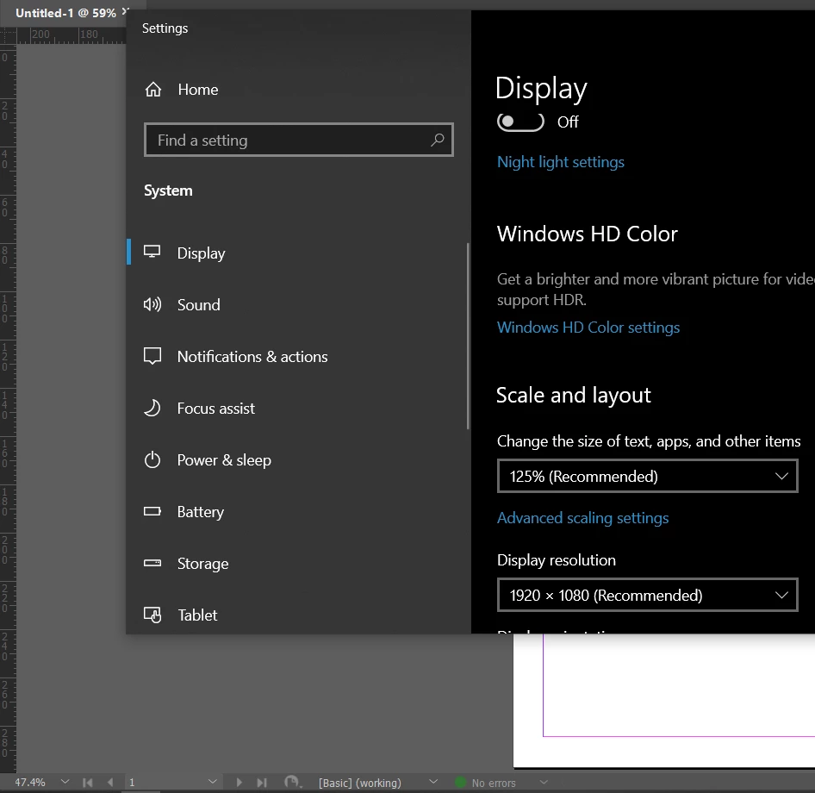Go to previous page in InDesign status bar
This screenshot has width=815, height=793.
click(110, 782)
